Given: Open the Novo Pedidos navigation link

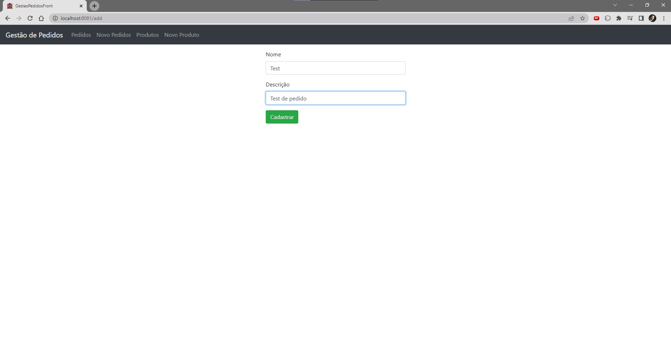Looking at the screenshot, I should click(113, 35).
